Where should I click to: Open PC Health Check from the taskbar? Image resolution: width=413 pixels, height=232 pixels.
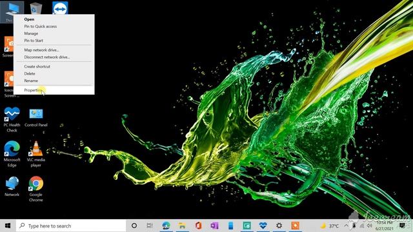pyautogui.click(x=263, y=226)
